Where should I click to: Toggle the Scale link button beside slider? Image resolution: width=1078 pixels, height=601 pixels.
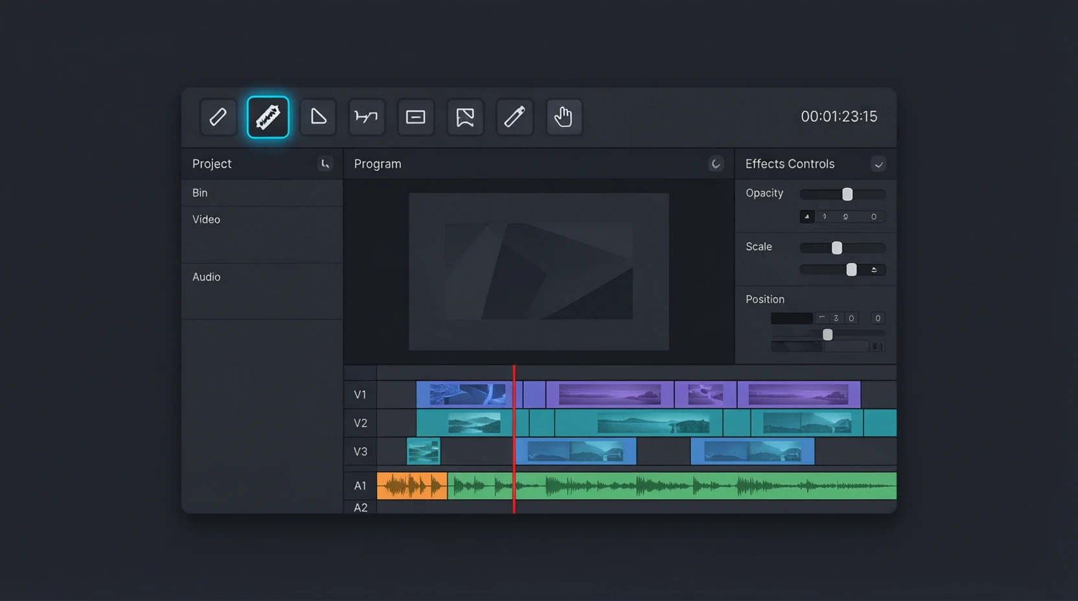(874, 270)
